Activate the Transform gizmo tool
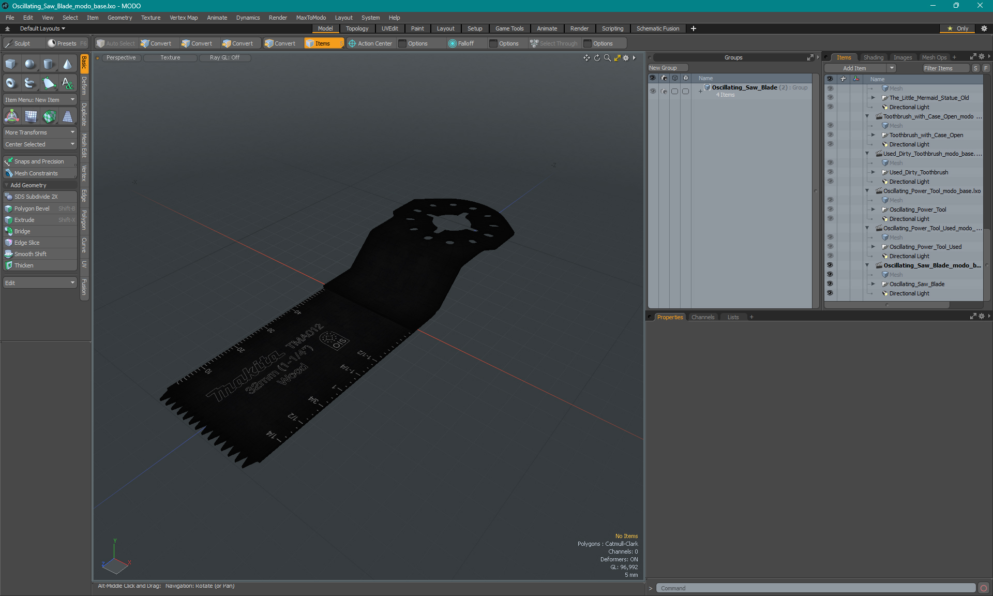Screen dimensions: 993x596 [x=11, y=116]
